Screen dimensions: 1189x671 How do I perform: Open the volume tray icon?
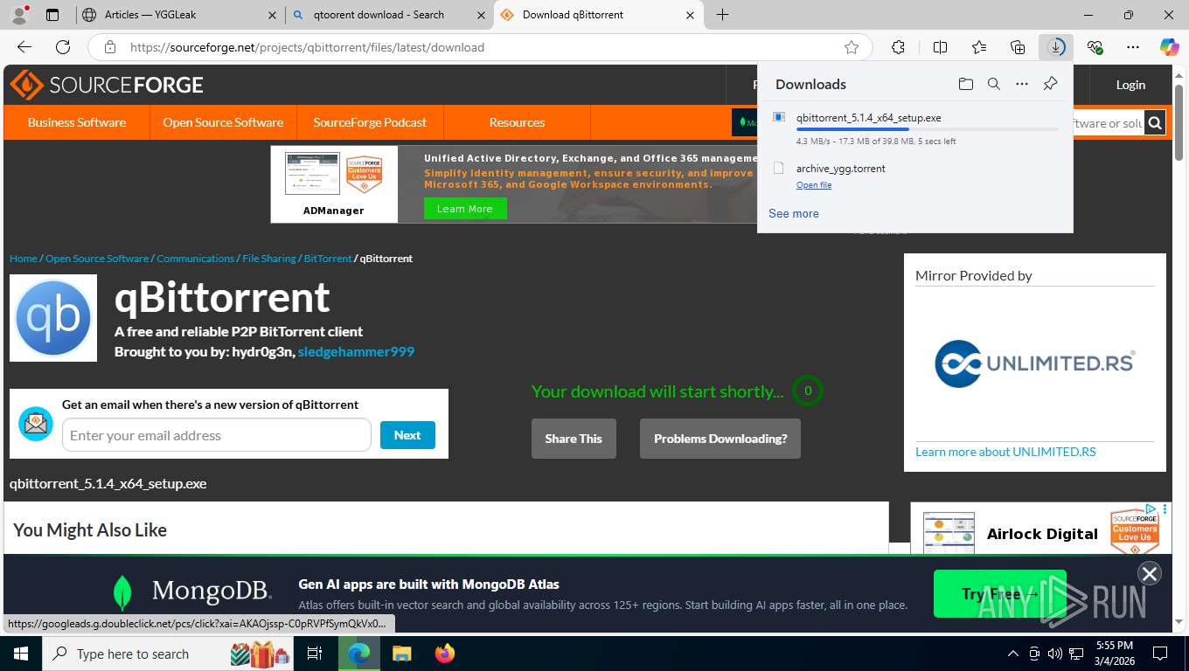[1055, 654]
